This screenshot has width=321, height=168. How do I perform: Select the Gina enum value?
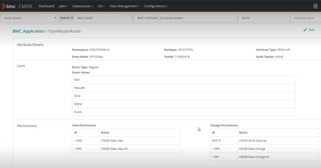pyautogui.click(x=184, y=96)
